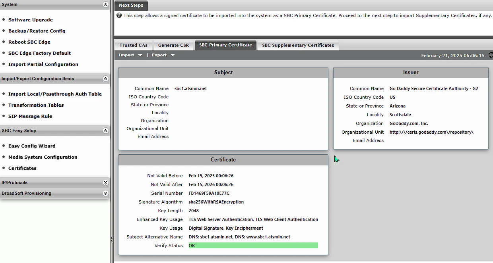This screenshot has height=263, width=493.
Task: Click the BroadSoft Provisioning section header
Action: (x=55, y=194)
